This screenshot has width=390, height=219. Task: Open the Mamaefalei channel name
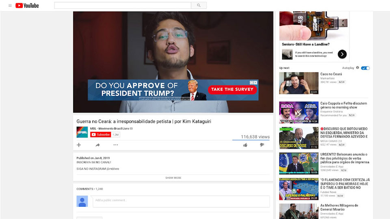click(x=327, y=78)
